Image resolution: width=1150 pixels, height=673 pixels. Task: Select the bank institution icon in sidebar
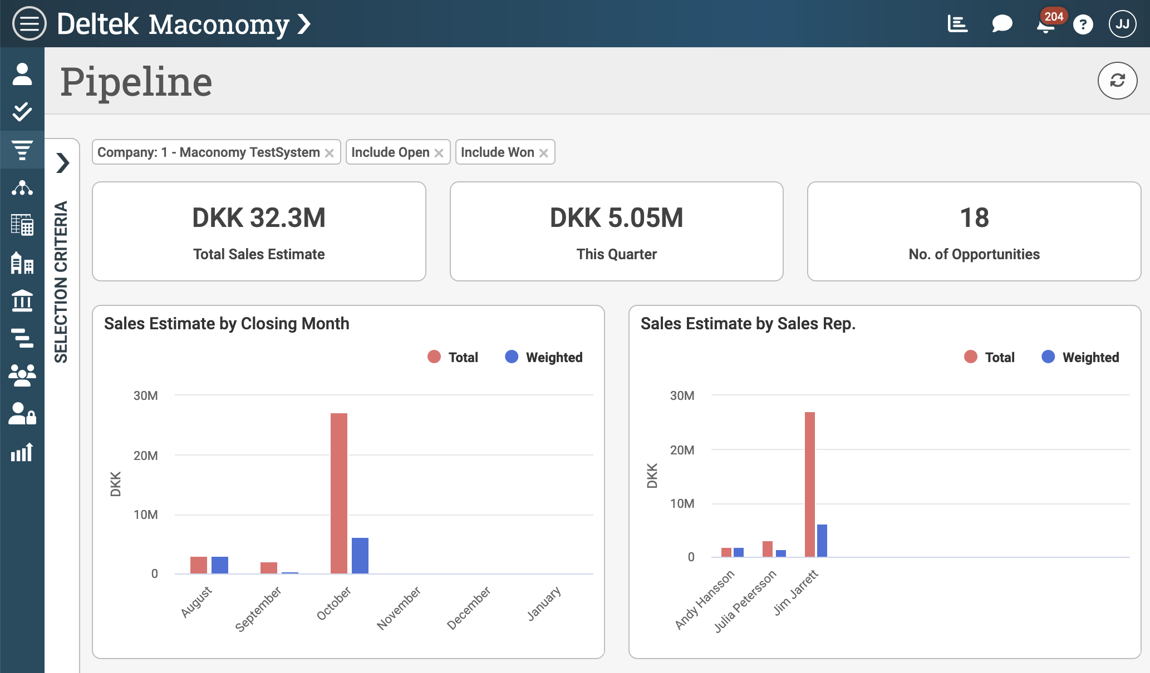coord(22,301)
